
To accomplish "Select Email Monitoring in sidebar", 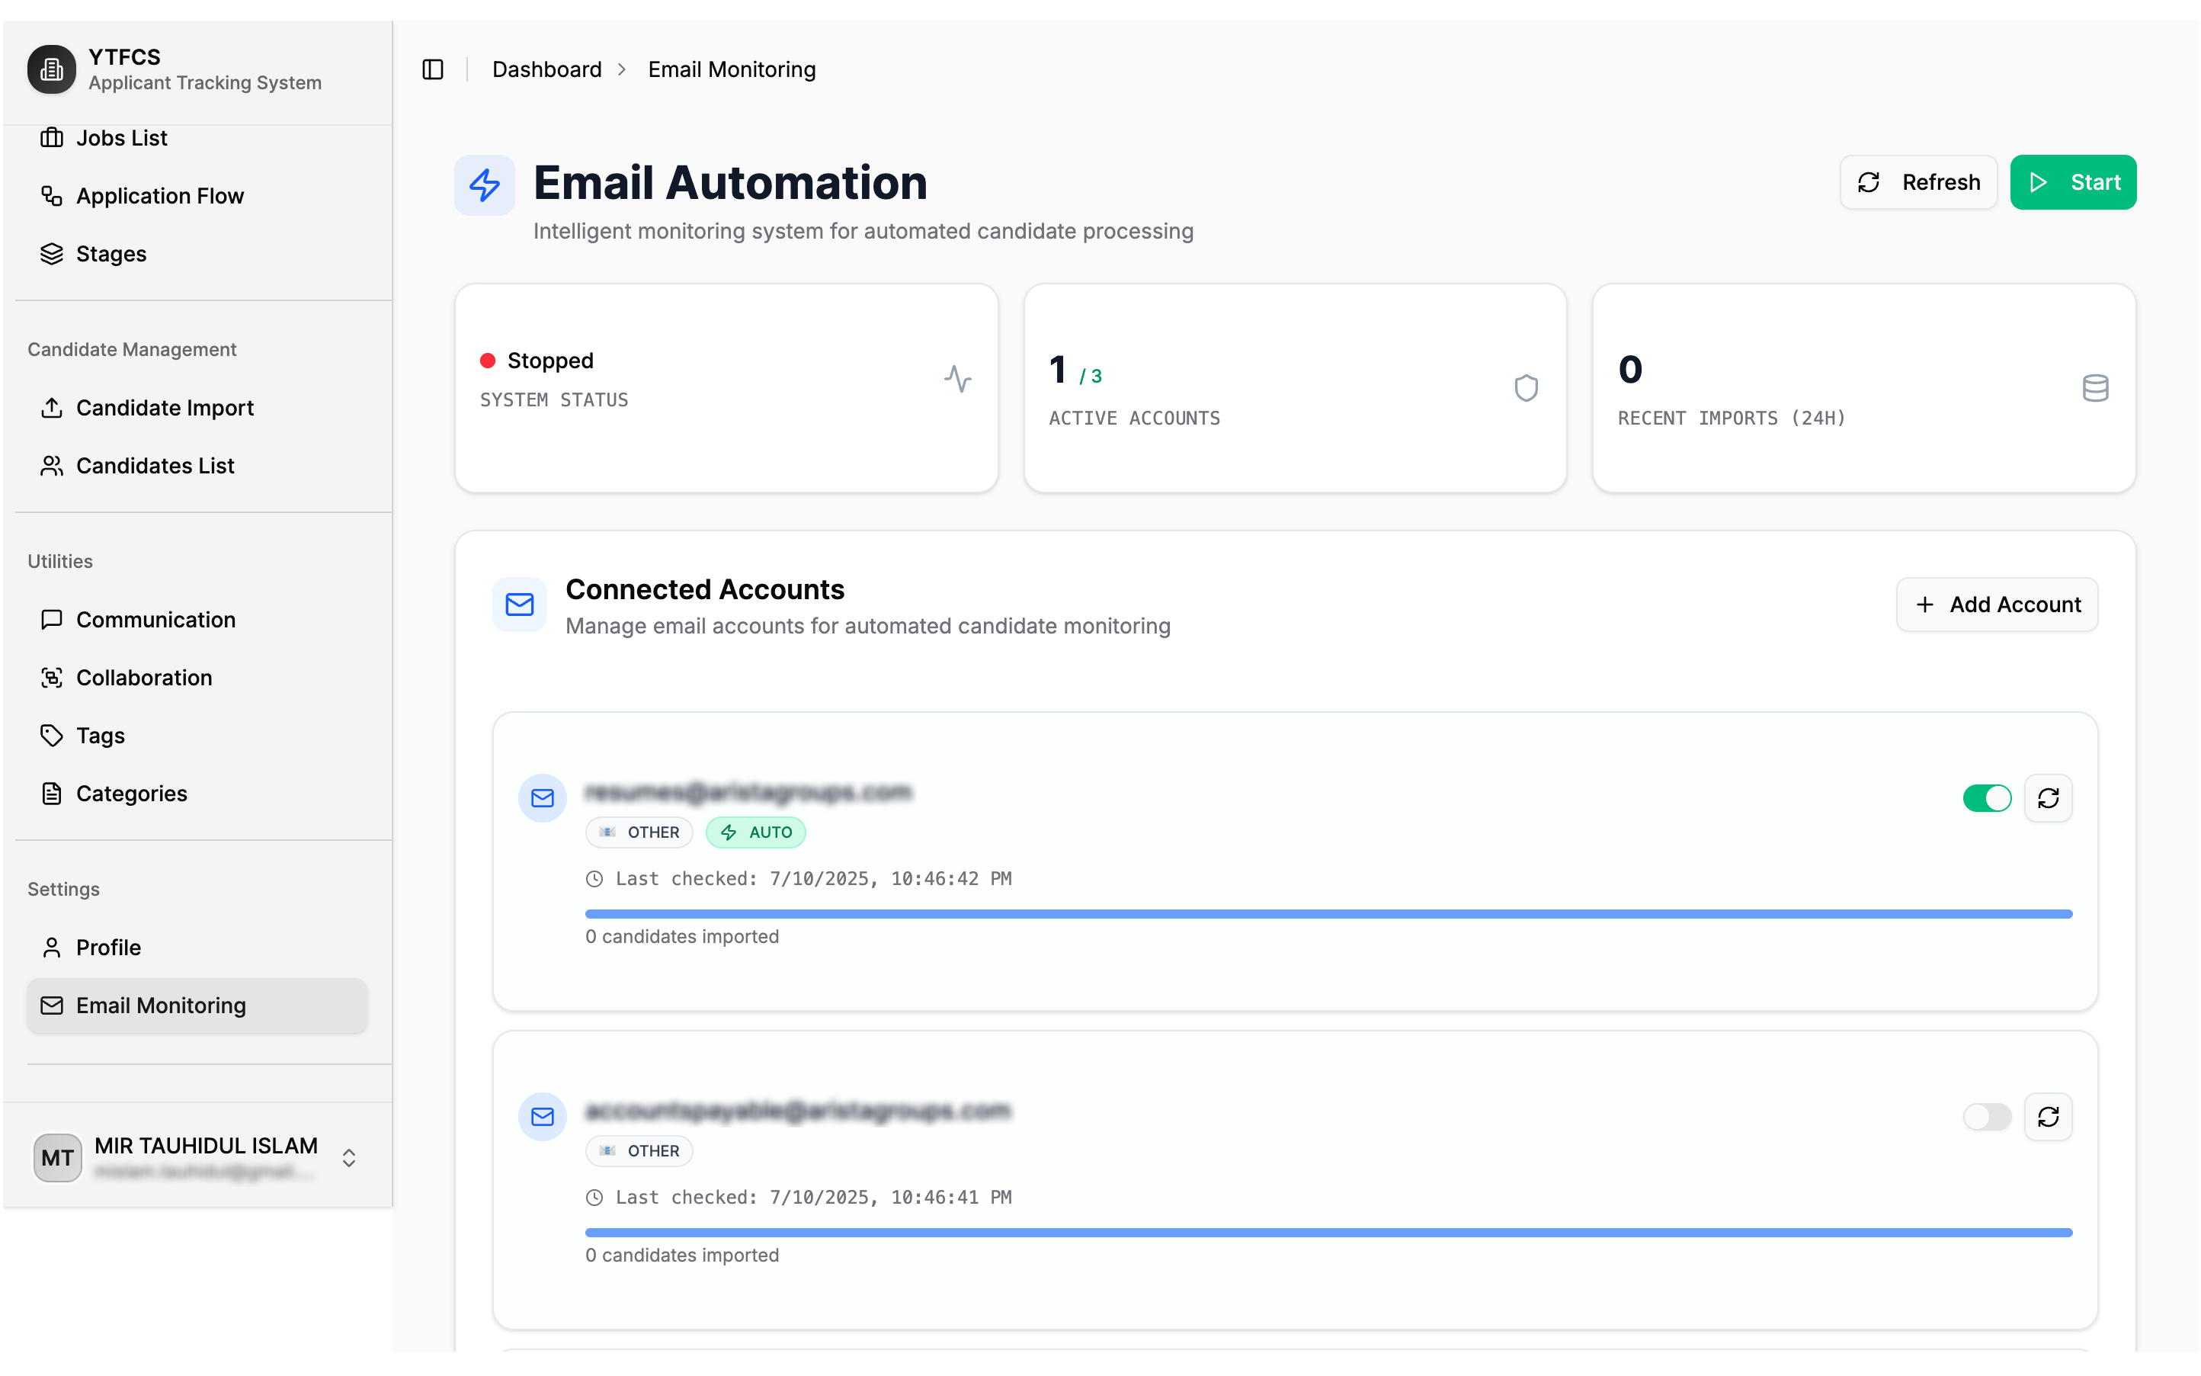I will coord(197,1006).
